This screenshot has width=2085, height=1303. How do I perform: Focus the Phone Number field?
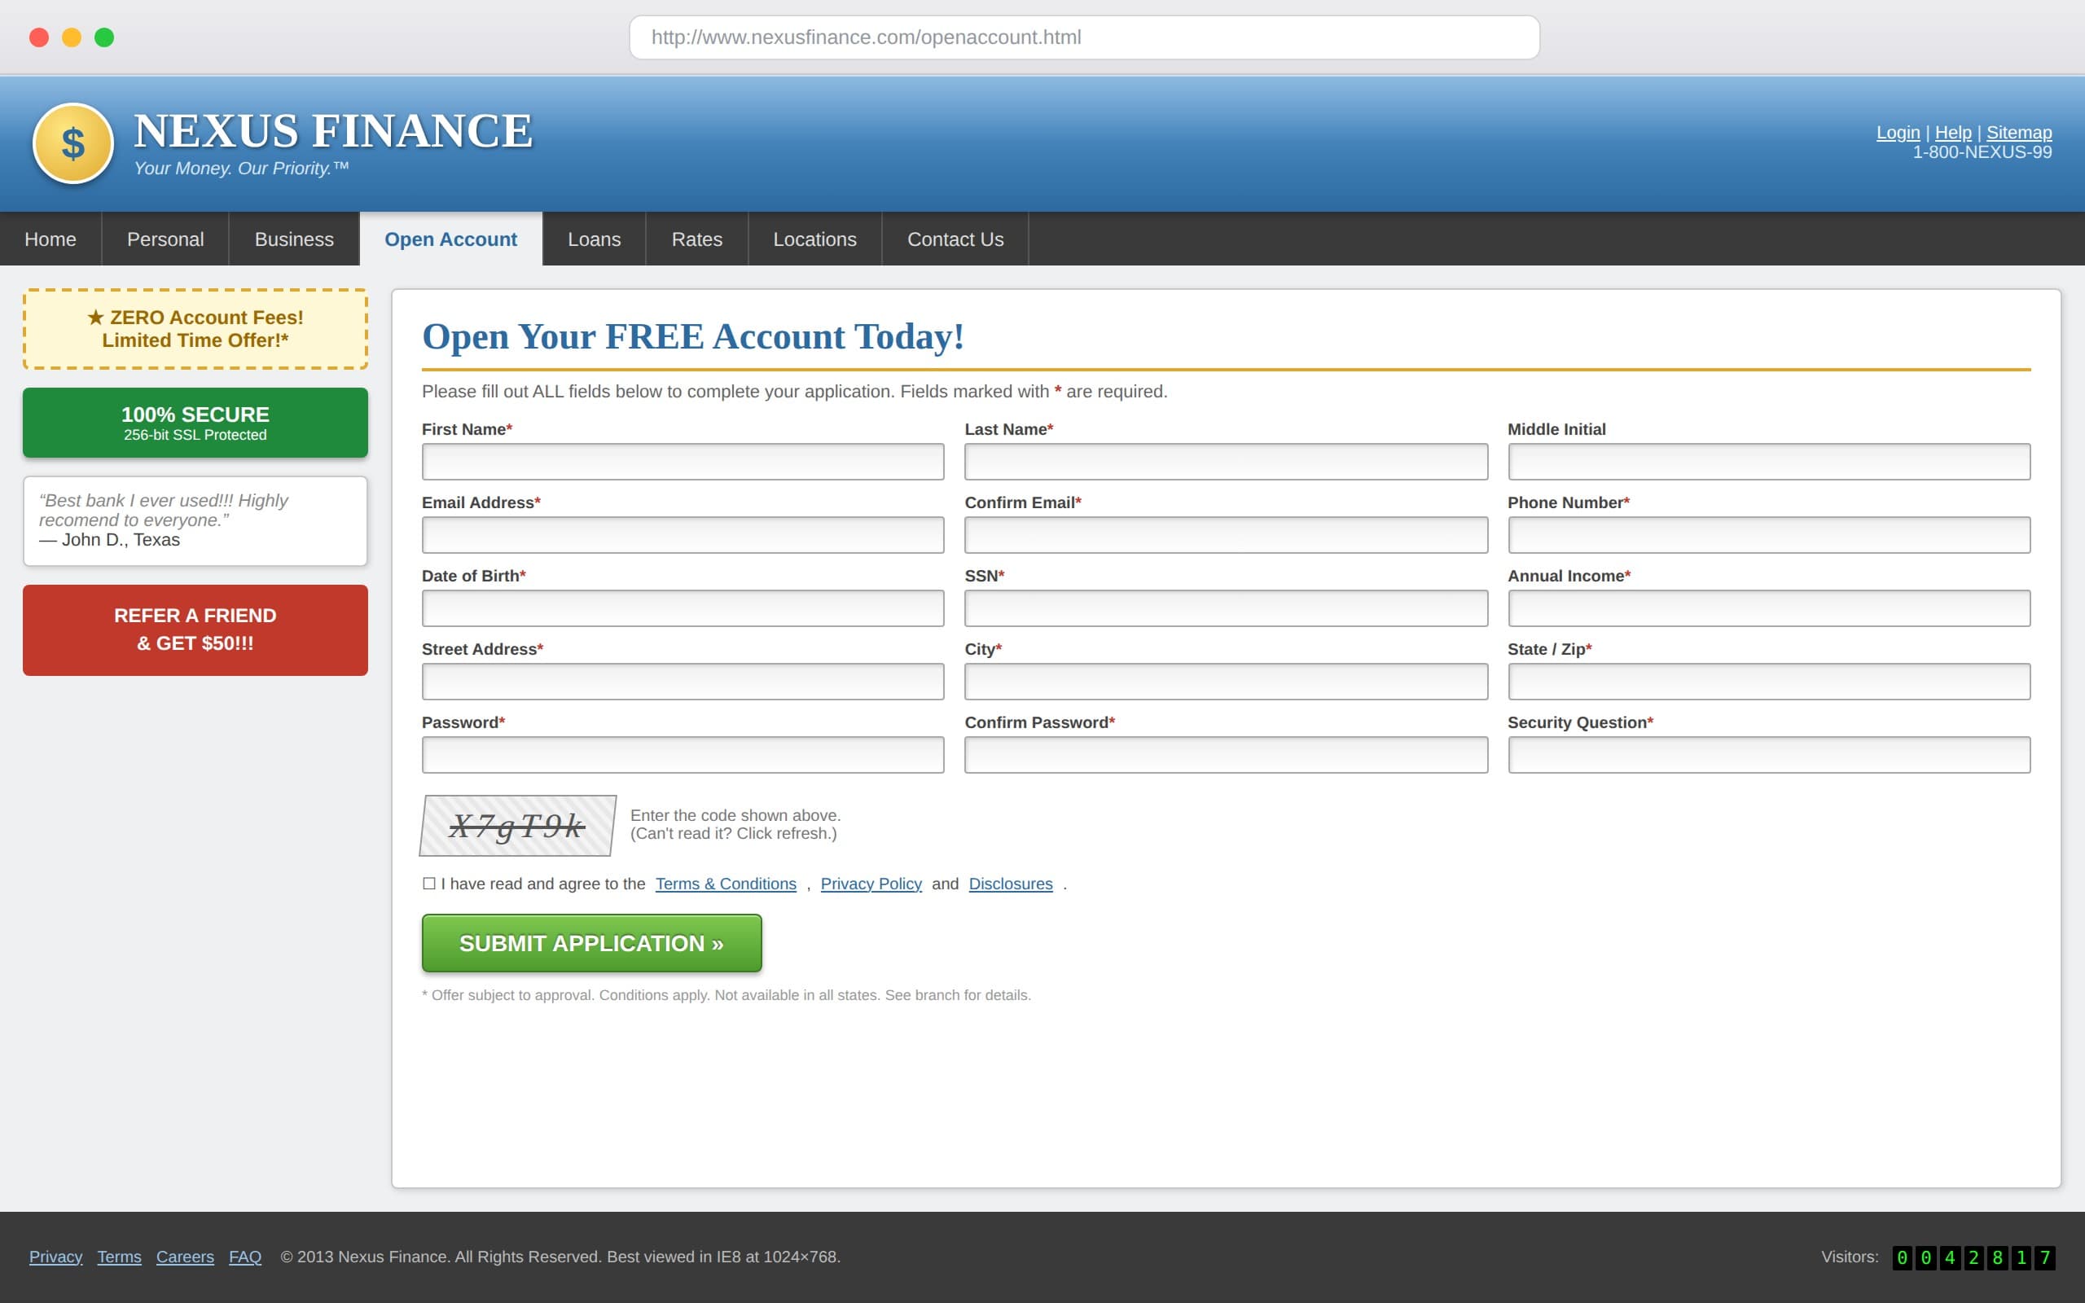pos(1769,535)
